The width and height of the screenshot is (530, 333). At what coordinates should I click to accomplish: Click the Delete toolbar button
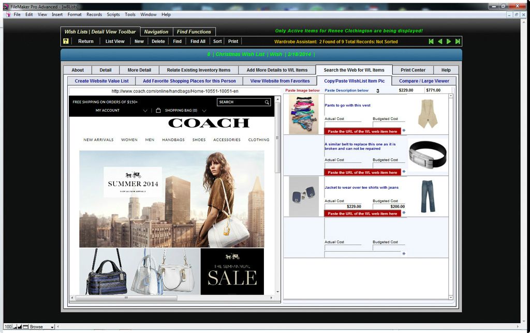pyautogui.click(x=158, y=41)
